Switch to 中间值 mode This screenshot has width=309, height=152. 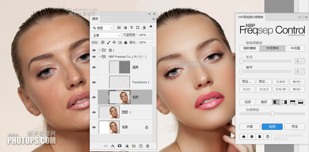tap(295, 48)
